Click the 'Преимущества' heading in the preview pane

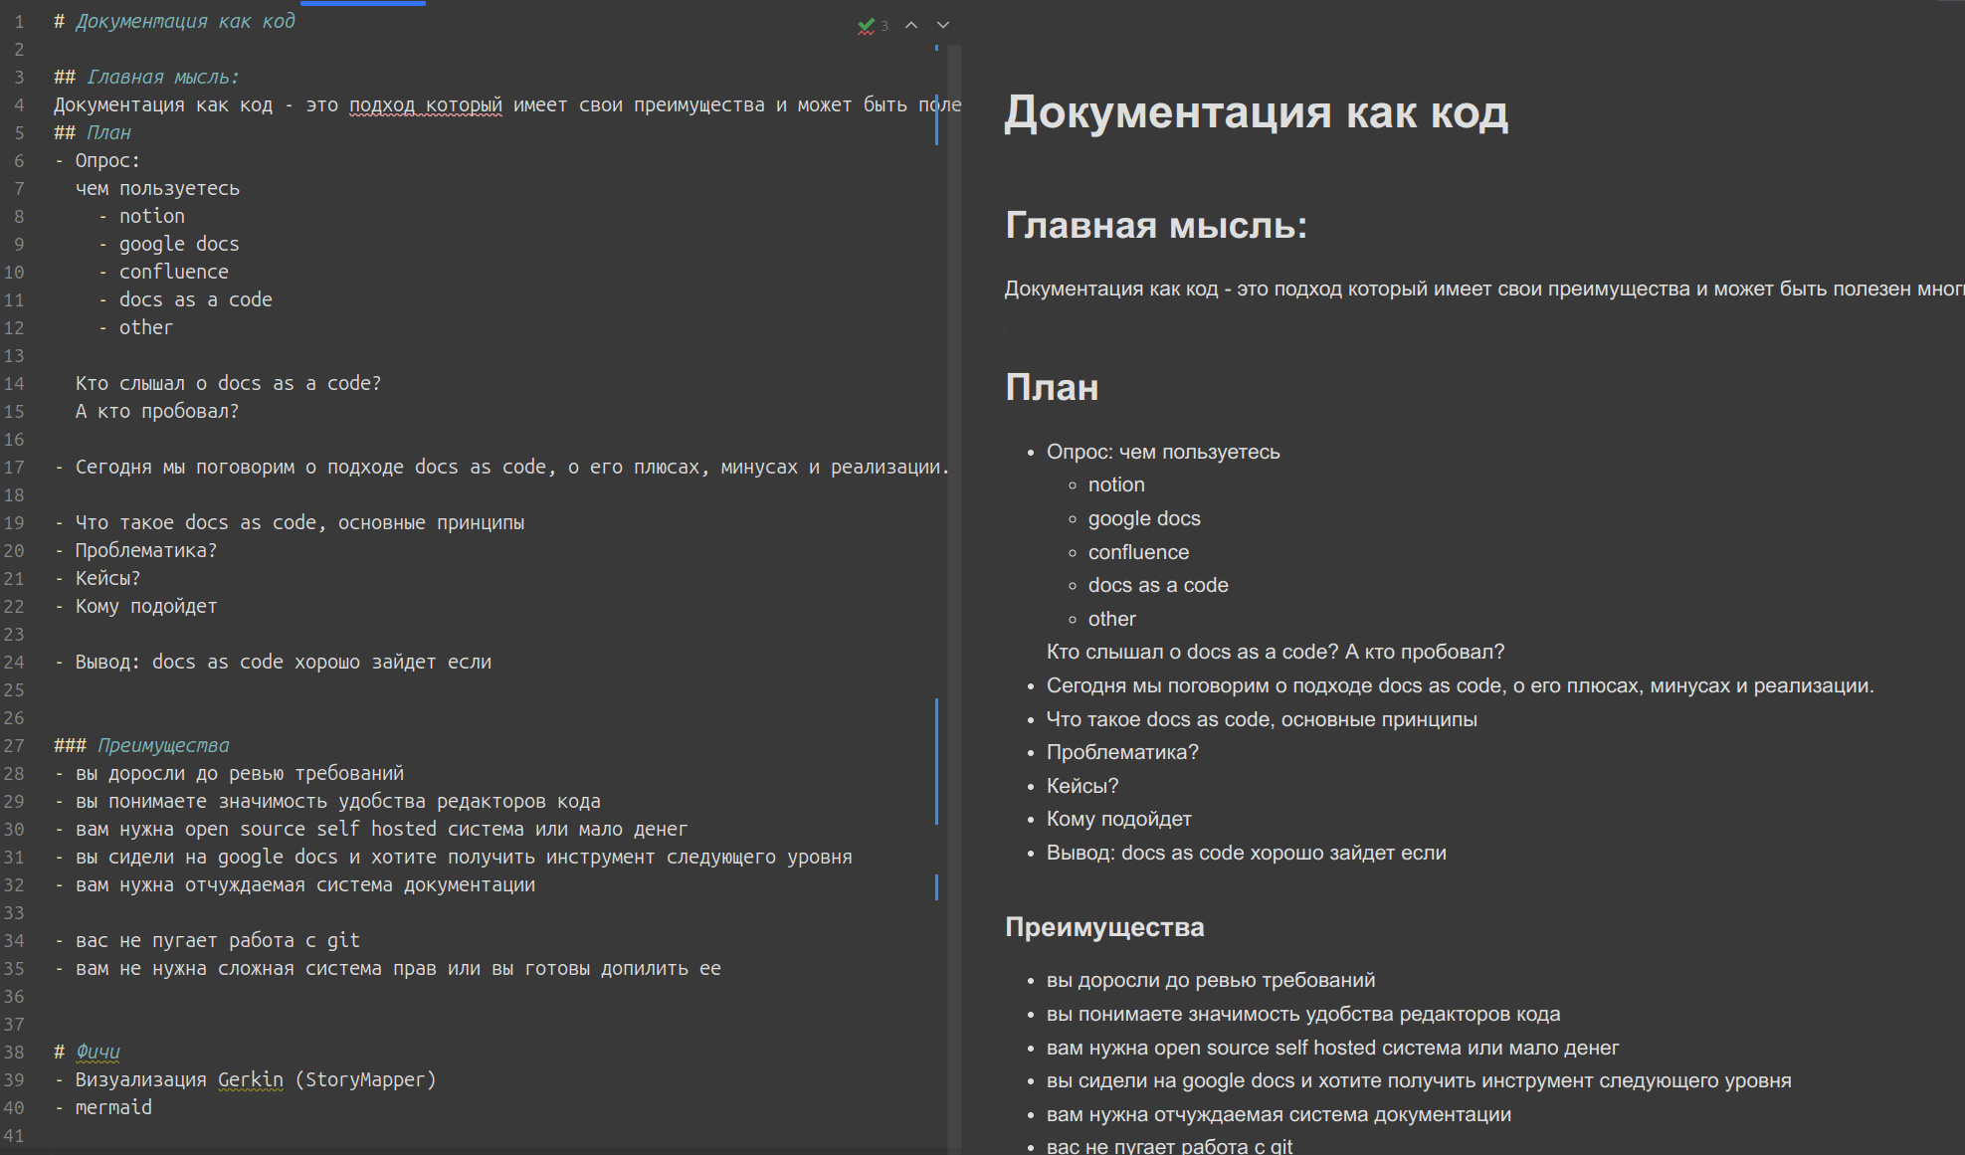click(1104, 927)
